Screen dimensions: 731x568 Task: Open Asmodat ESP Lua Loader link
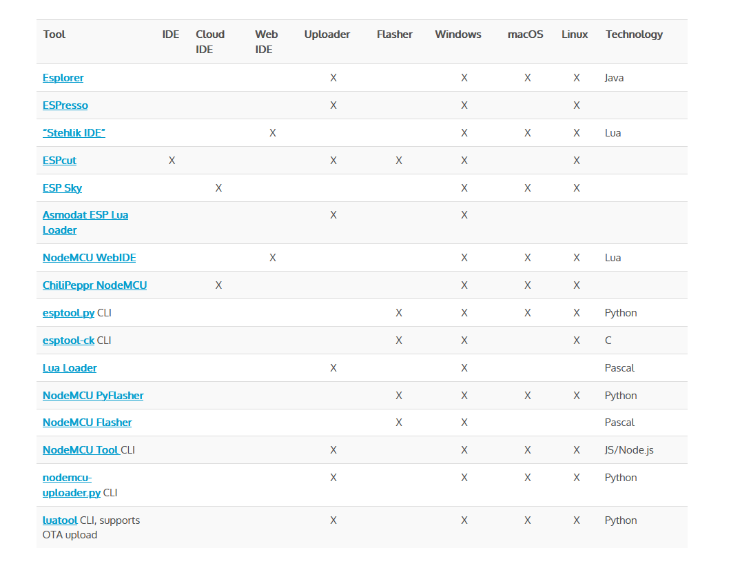click(x=85, y=223)
